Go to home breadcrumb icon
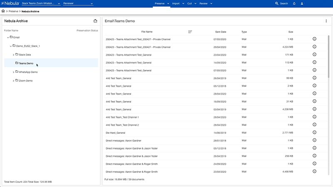Image resolution: width=333 pixels, height=187 pixels. (3, 11)
